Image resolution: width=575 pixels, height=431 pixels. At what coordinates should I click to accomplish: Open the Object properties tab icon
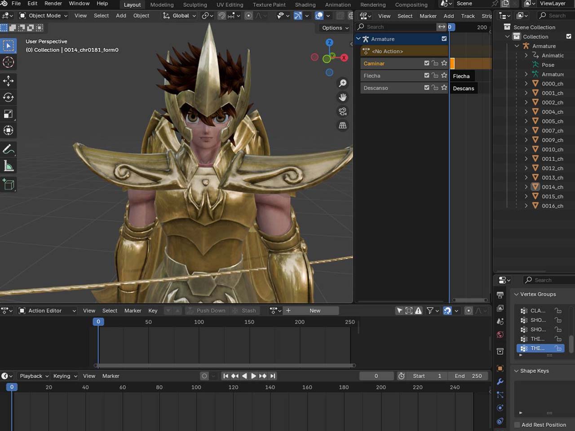(x=500, y=369)
